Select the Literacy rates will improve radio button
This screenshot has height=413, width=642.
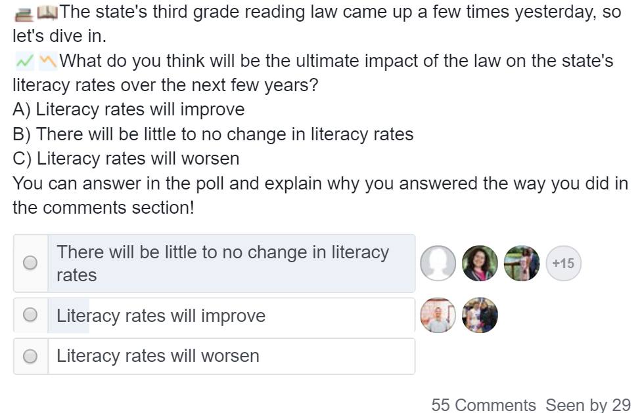(x=30, y=315)
